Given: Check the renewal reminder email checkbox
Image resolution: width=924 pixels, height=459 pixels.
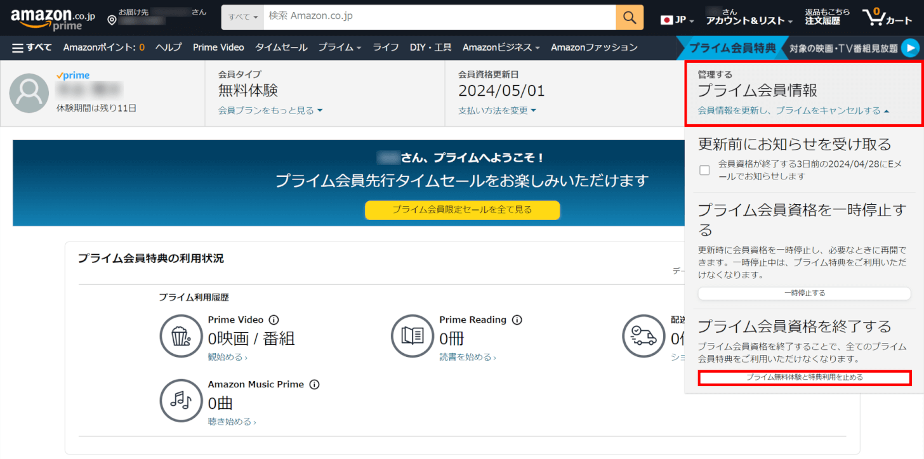Looking at the screenshot, I should pyautogui.click(x=704, y=171).
